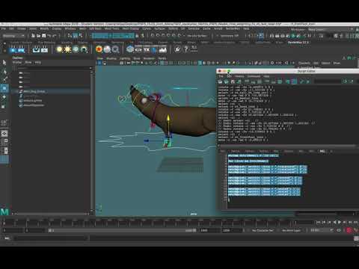Open the viewport Shading menu
The height and width of the screenshot is (269, 359).
point(111,58)
